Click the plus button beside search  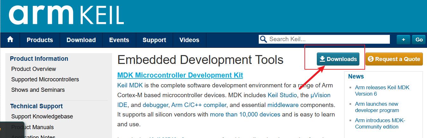404,40
